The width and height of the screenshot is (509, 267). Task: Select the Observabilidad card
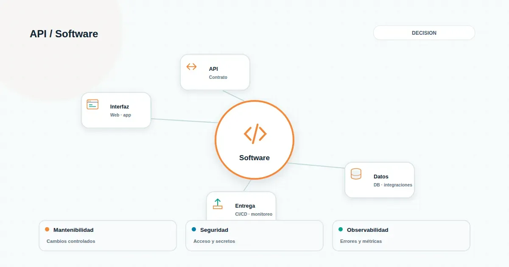coord(401,236)
